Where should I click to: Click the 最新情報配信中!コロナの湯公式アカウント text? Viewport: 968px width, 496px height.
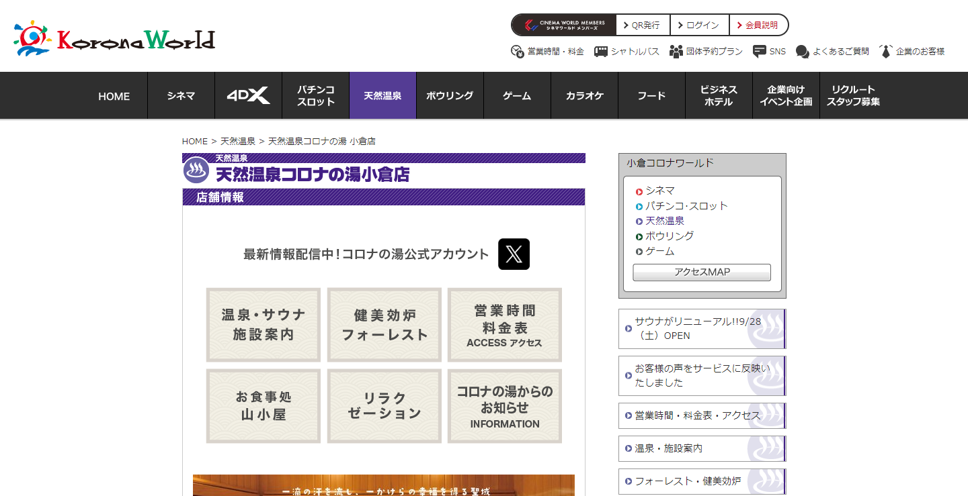point(366,254)
